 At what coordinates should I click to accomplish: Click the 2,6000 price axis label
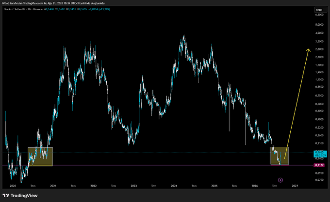[319, 49]
